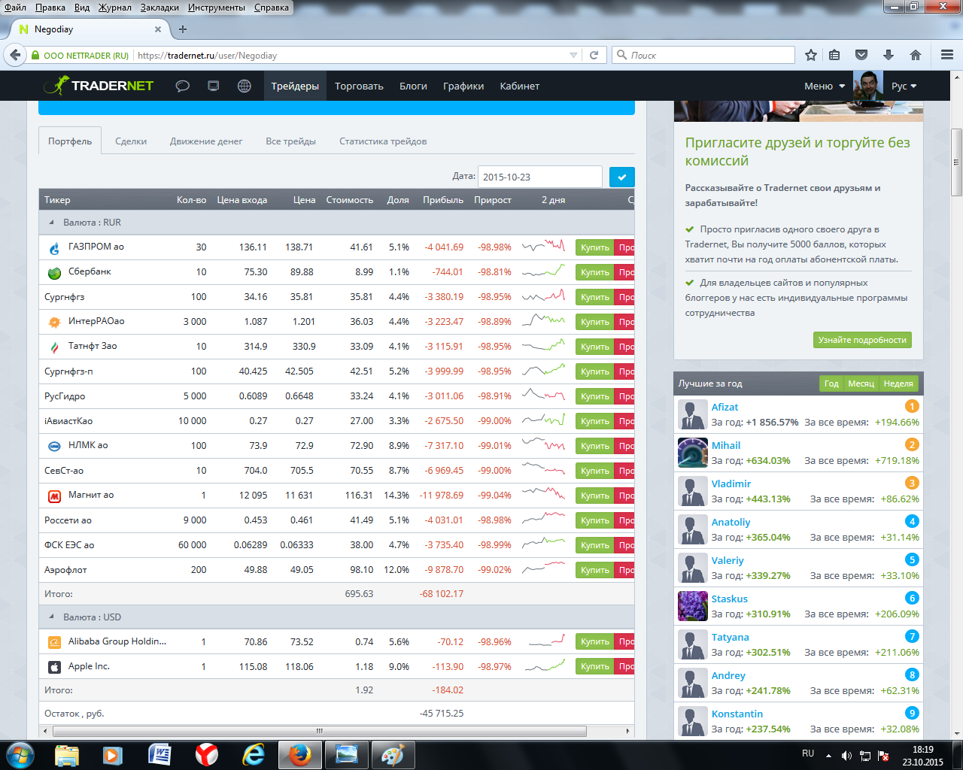Open the Журнал menu in Firefox
Screen dimensions: 963x770
tap(114, 7)
